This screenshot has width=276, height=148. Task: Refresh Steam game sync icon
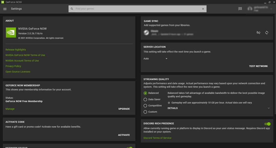(267, 33)
